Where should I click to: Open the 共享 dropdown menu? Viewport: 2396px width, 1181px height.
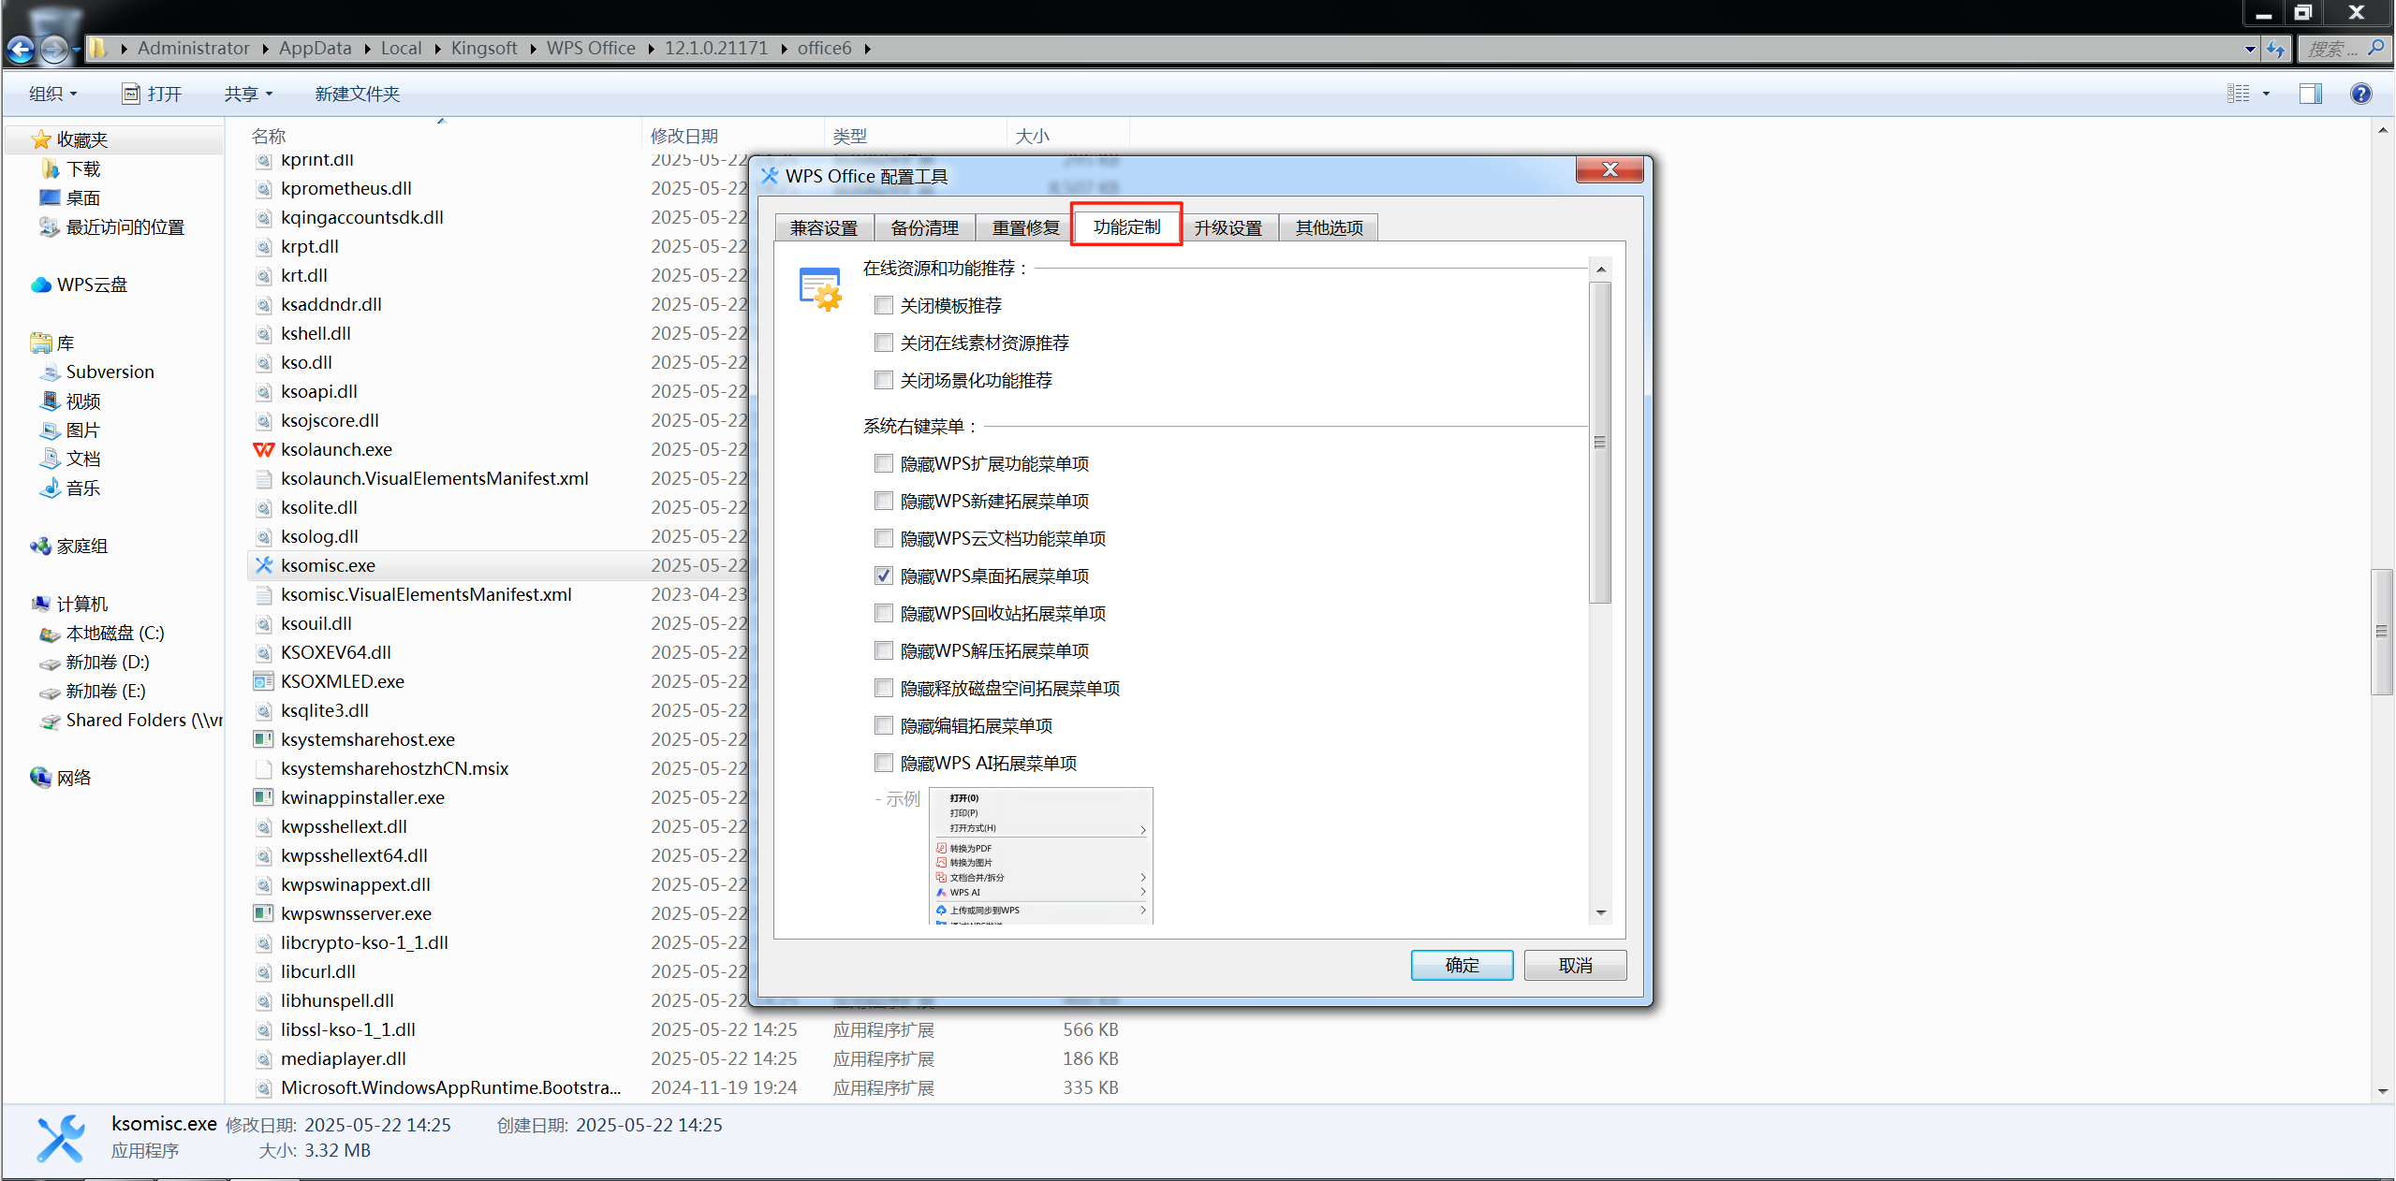[x=248, y=94]
